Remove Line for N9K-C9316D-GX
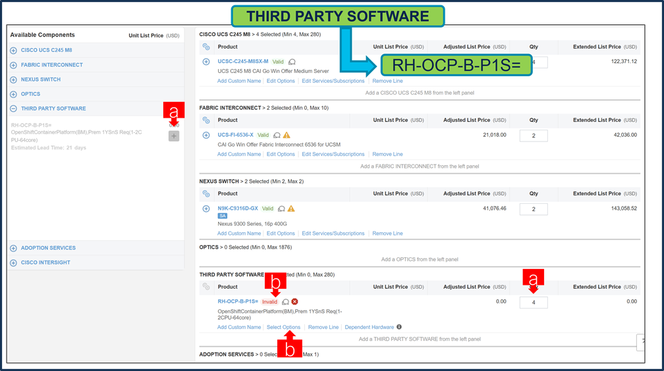 pos(387,233)
